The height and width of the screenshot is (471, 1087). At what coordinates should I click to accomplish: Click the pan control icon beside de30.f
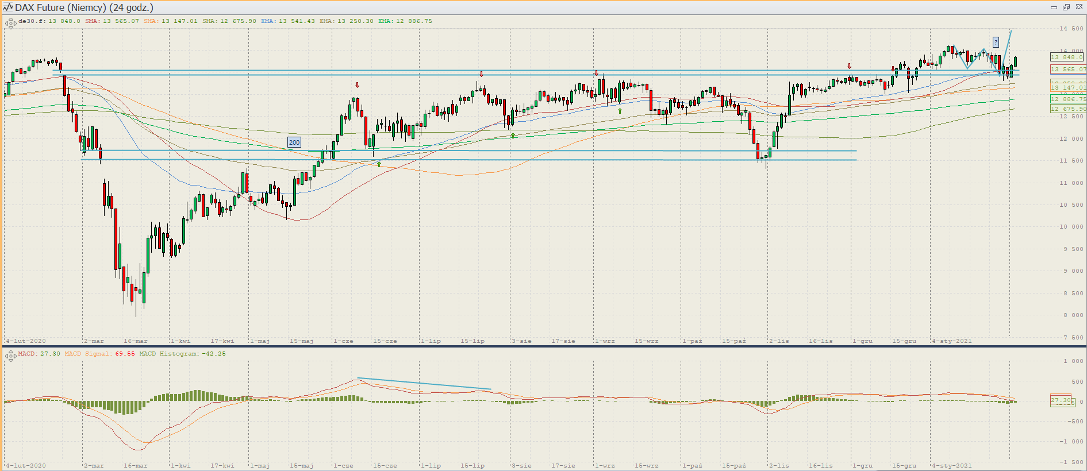pos(10,24)
